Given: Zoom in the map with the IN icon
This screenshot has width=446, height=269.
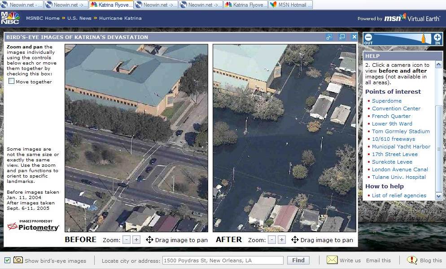Looking at the screenshot, I should 437,38.
